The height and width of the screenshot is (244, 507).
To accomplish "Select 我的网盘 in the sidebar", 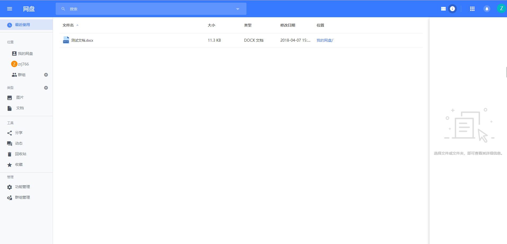I will click(x=25, y=54).
